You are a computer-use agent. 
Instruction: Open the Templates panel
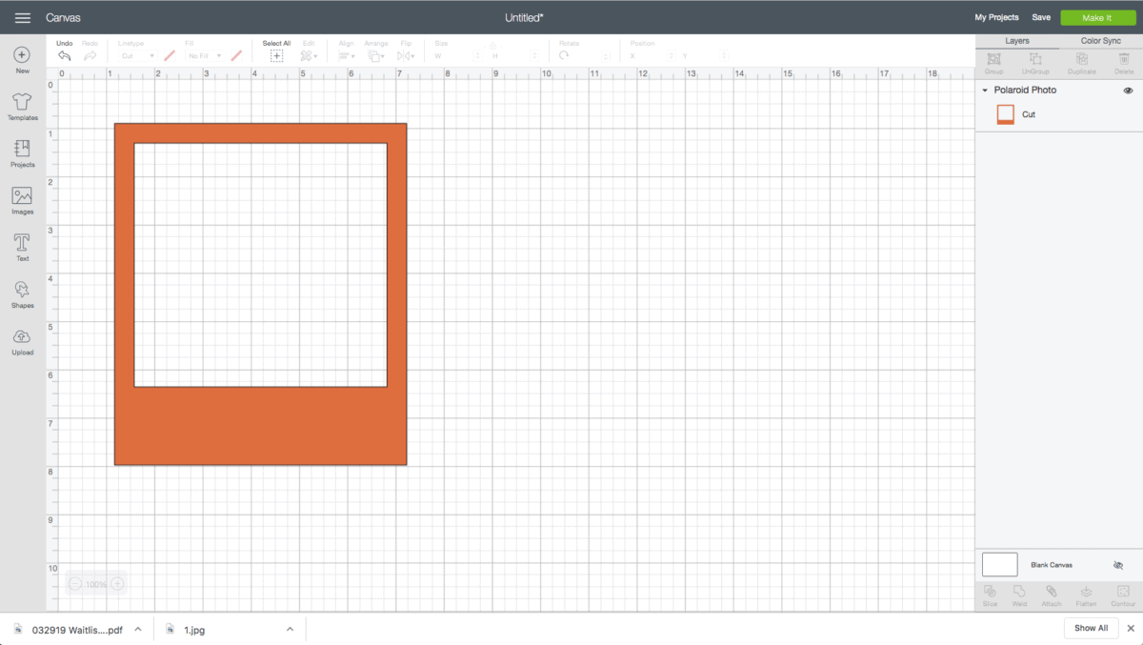point(22,103)
